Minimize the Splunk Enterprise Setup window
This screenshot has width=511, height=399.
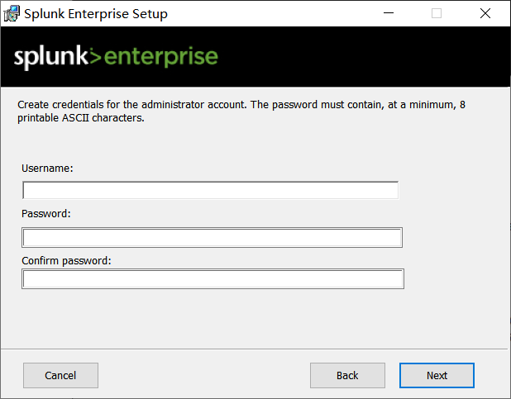tap(388, 13)
